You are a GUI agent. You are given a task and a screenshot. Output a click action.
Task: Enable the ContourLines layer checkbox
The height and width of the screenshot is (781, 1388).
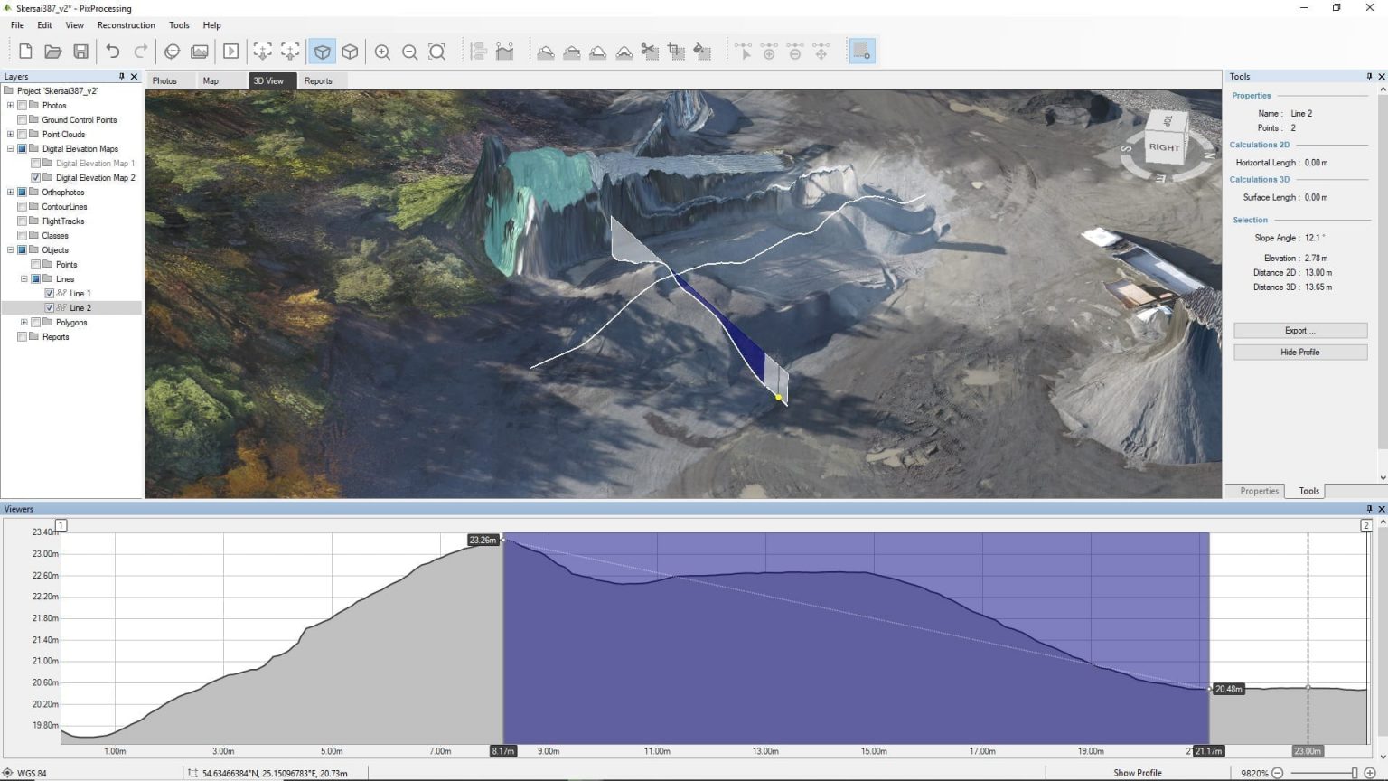(22, 206)
